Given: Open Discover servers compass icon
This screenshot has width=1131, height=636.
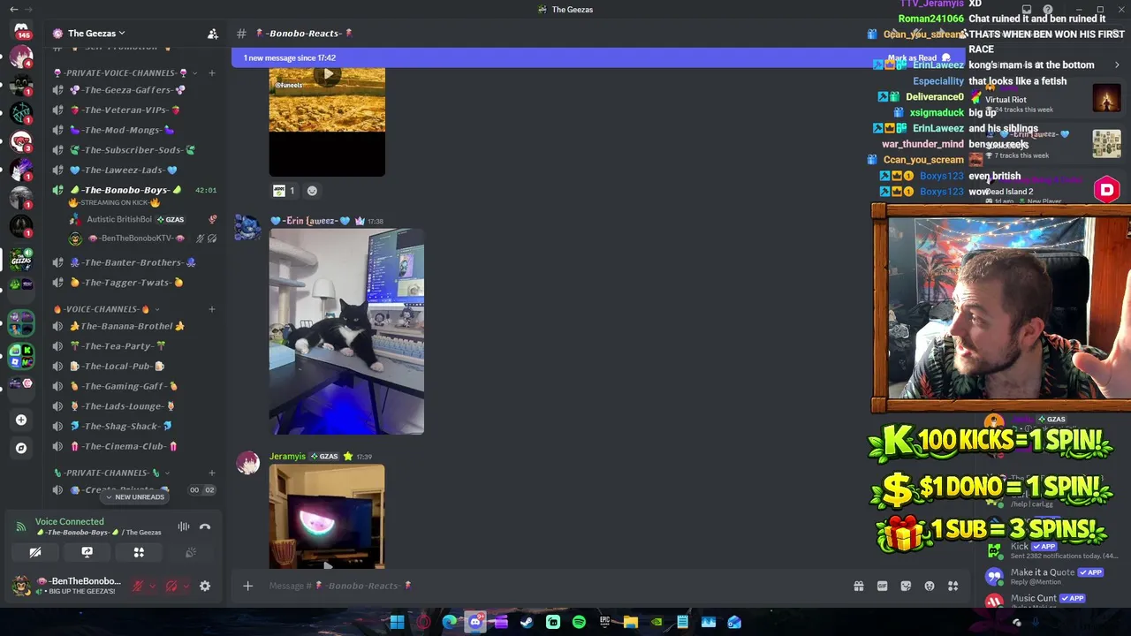Looking at the screenshot, I should (21, 448).
